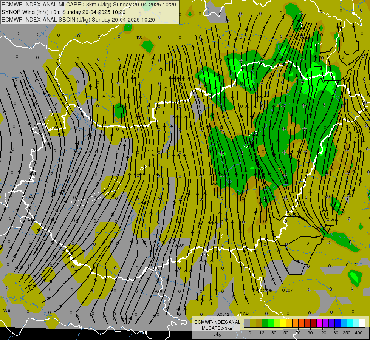Click the J/kg unit label in legend
Screen dimensions: 370x340
coord(217,334)
